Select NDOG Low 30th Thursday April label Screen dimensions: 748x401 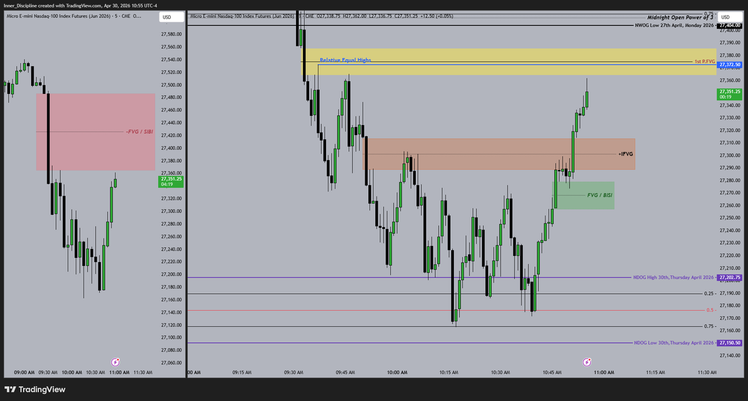point(673,343)
